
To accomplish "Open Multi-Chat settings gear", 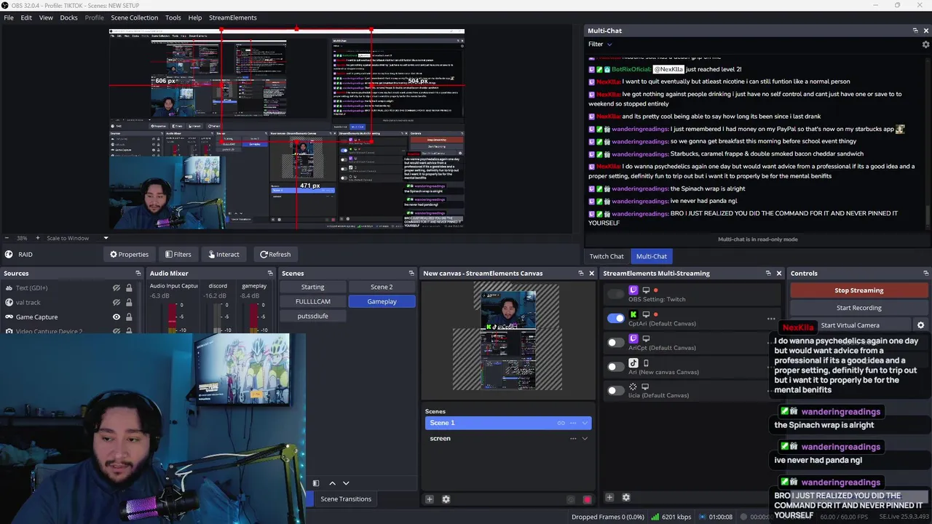I will coord(925,44).
